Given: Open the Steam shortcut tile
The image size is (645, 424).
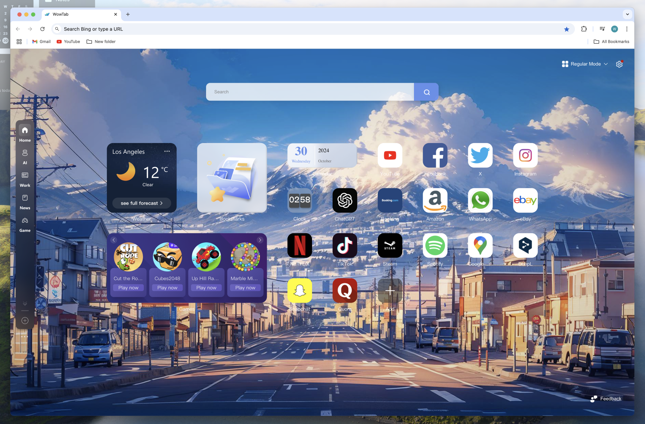Looking at the screenshot, I should coord(390,246).
